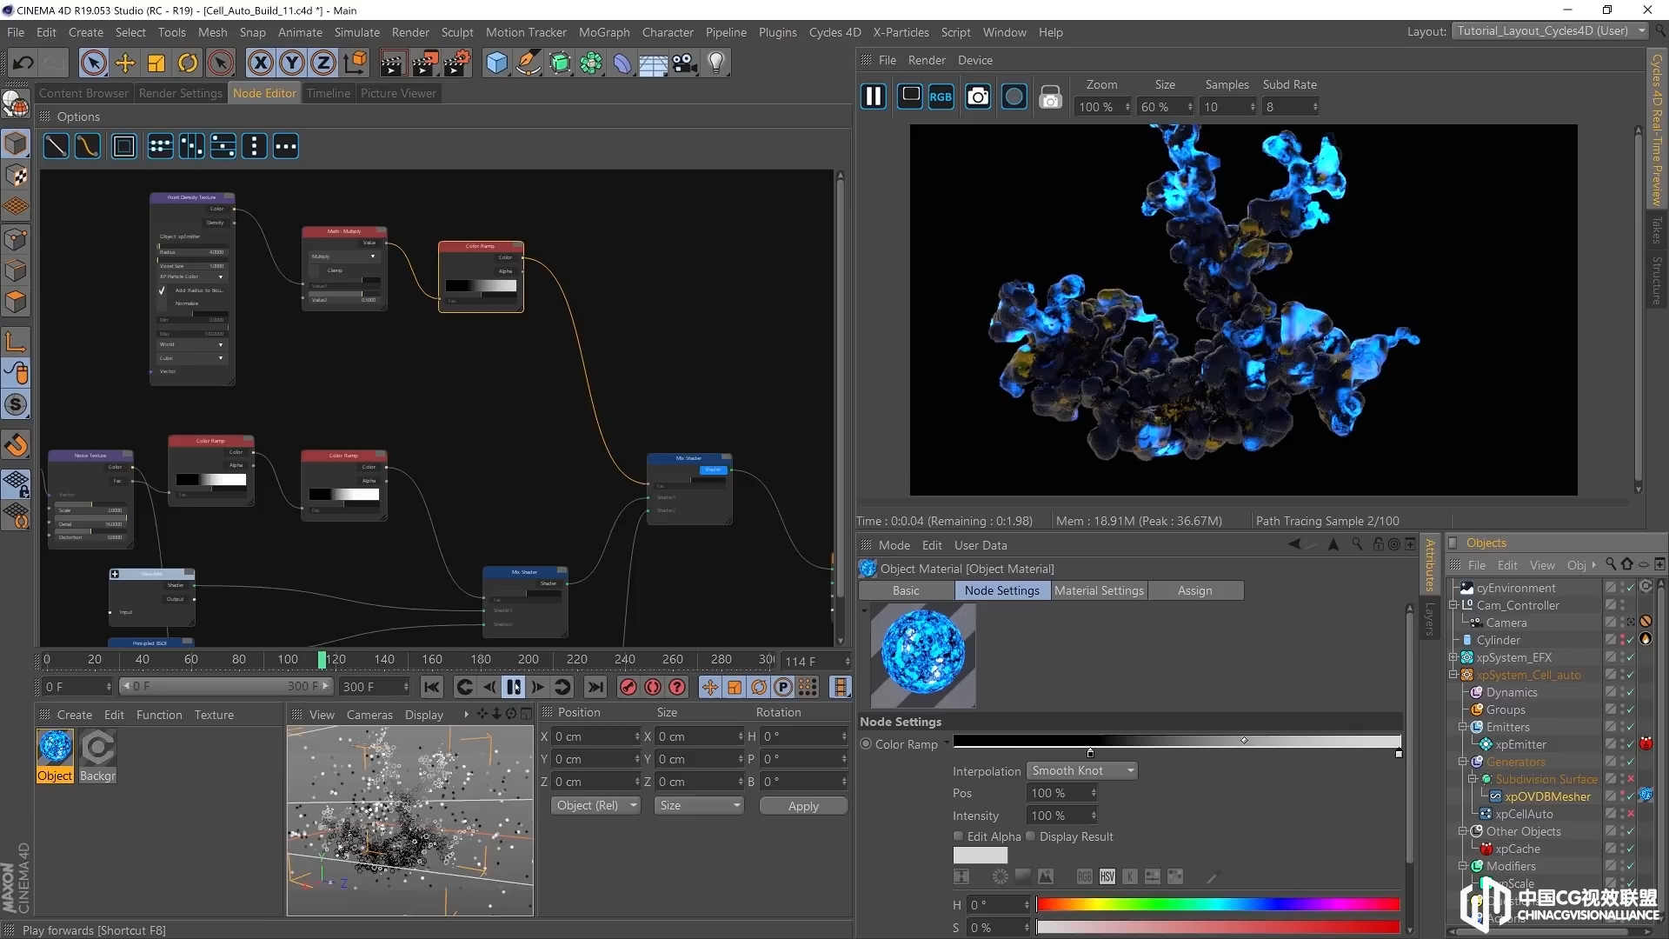Click the Samples value input field
The width and height of the screenshot is (1669, 939).
1228,107
